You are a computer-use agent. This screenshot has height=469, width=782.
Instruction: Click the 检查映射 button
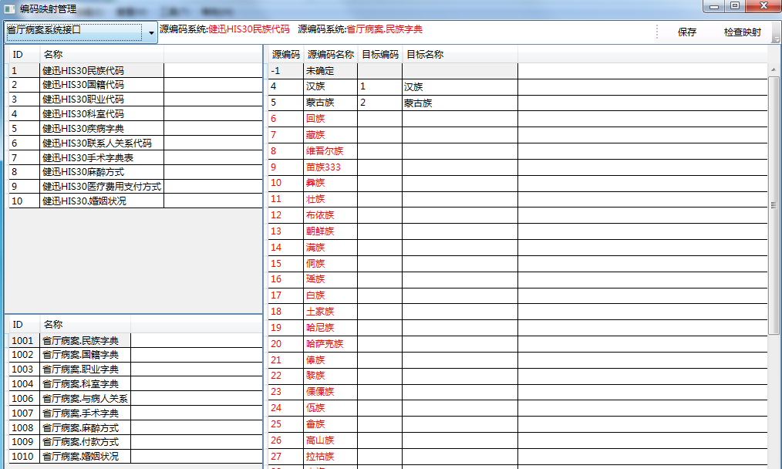pos(742,32)
